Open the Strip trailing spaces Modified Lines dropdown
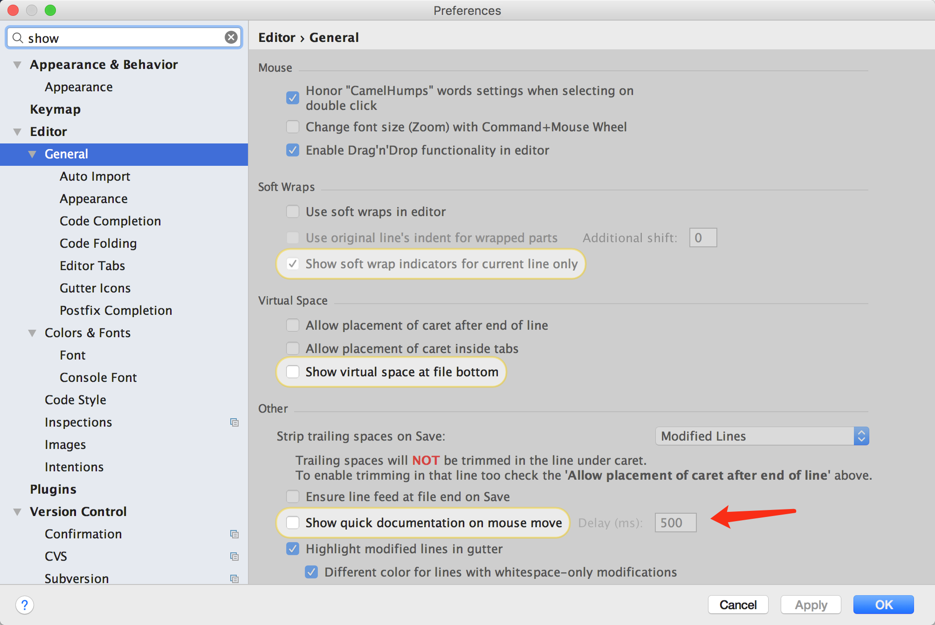The height and width of the screenshot is (625, 935). click(x=762, y=436)
